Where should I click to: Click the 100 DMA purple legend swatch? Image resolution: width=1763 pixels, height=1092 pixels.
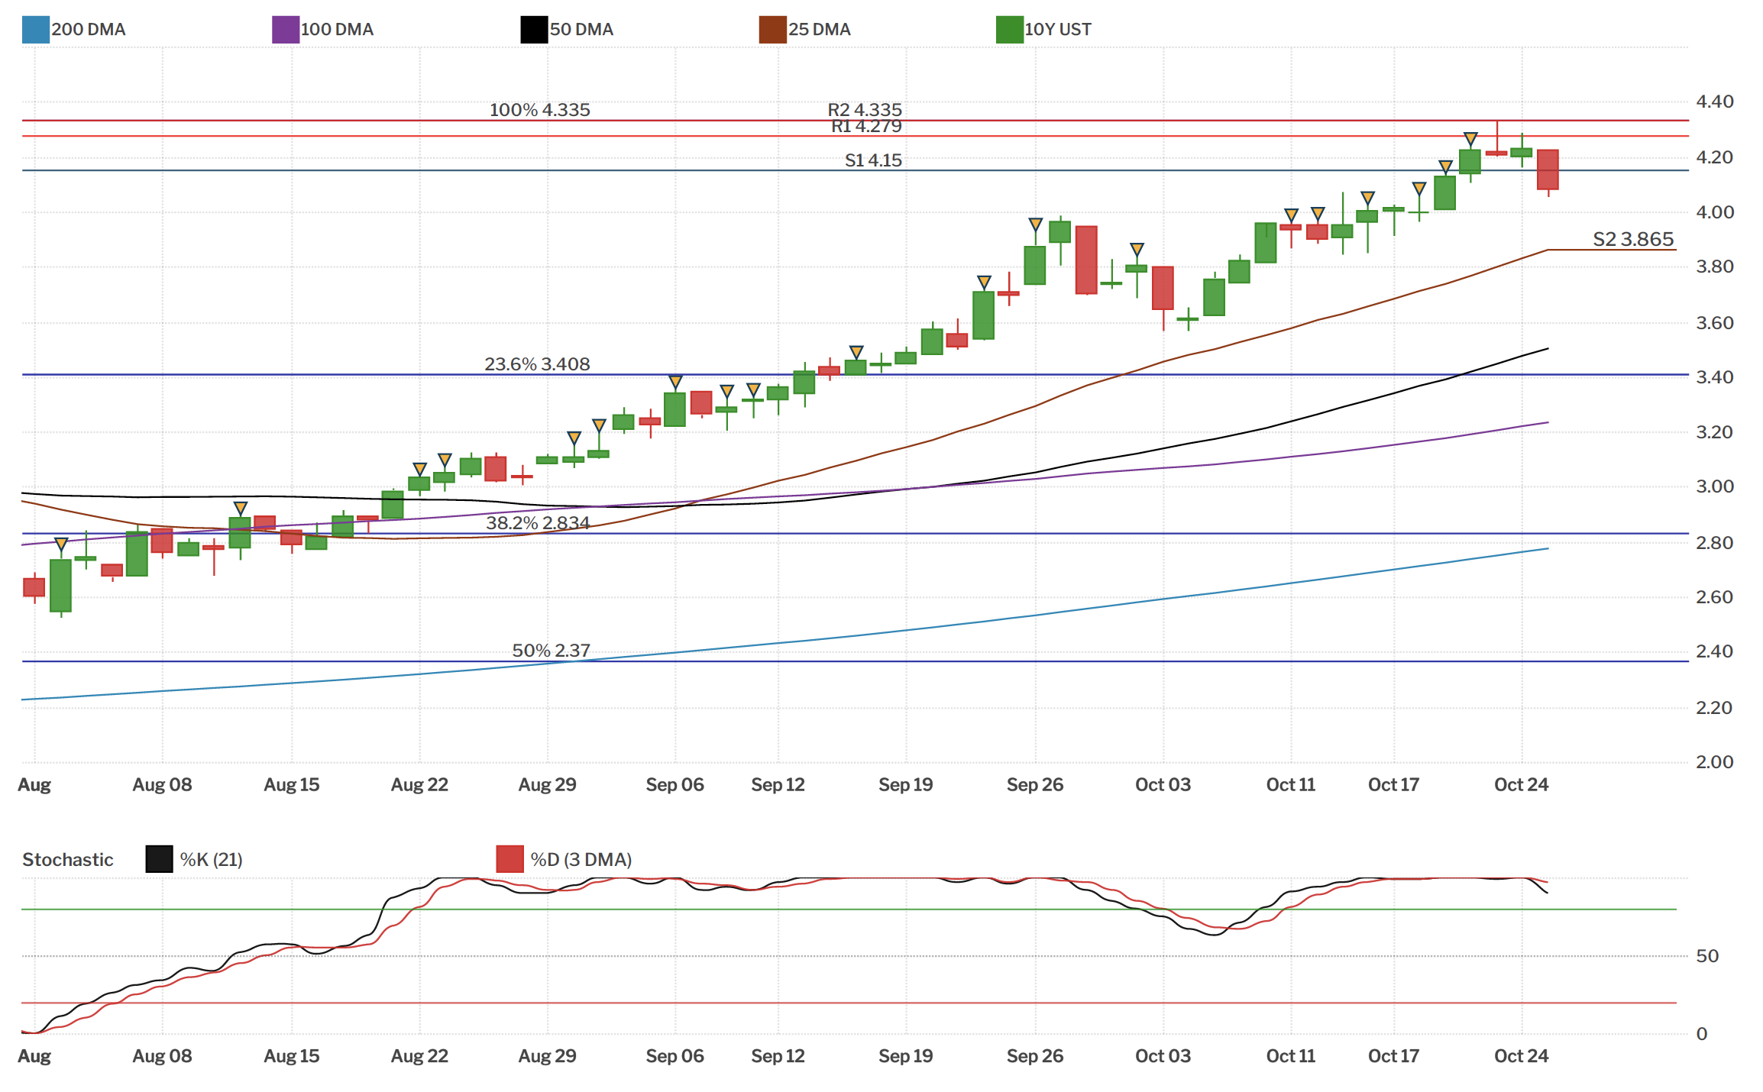click(285, 30)
